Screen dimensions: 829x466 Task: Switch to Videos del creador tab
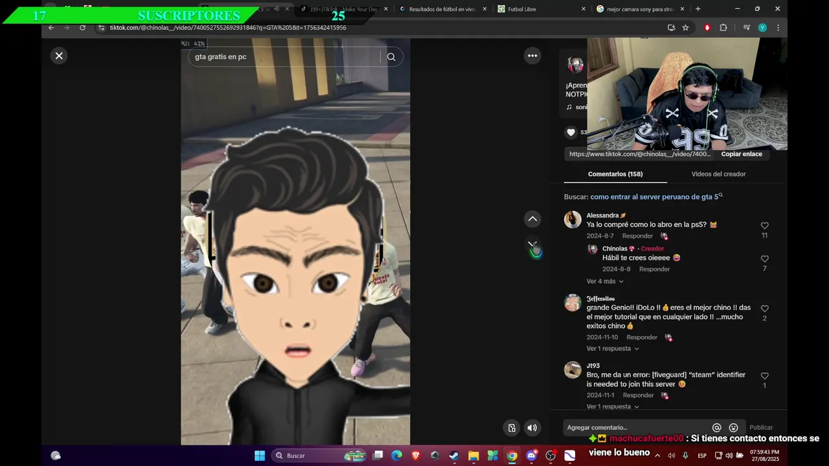pyautogui.click(x=718, y=174)
